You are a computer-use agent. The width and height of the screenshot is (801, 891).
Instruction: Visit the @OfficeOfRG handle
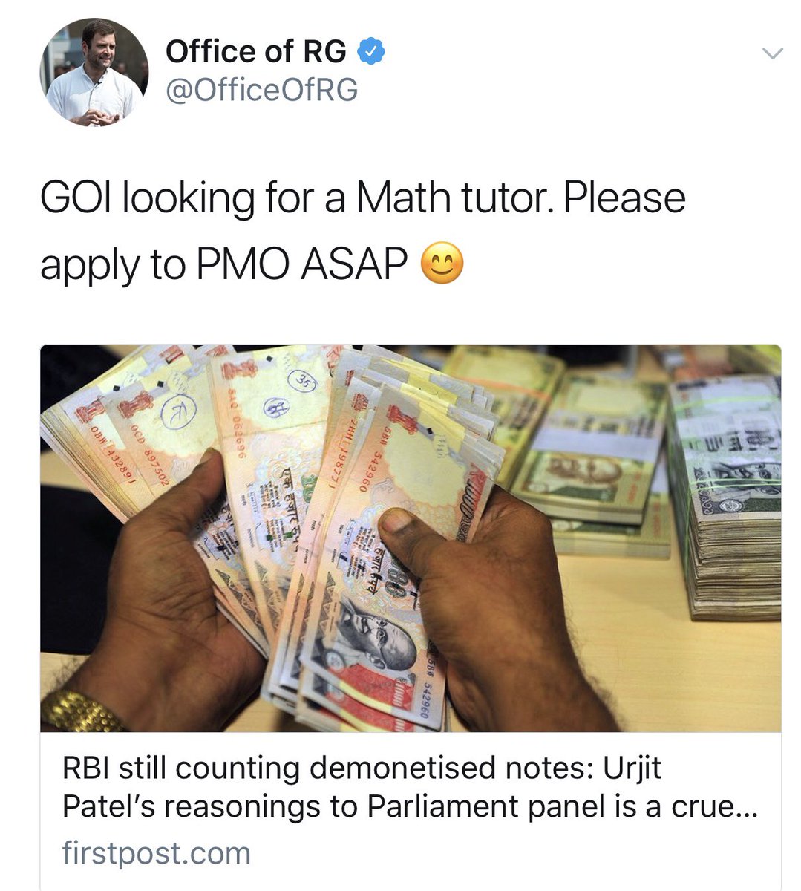point(261,90)
